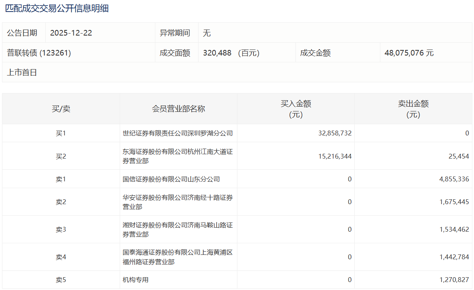
Task: Select the 普联转债 (123261) bond name
Action: pos(39,53)
